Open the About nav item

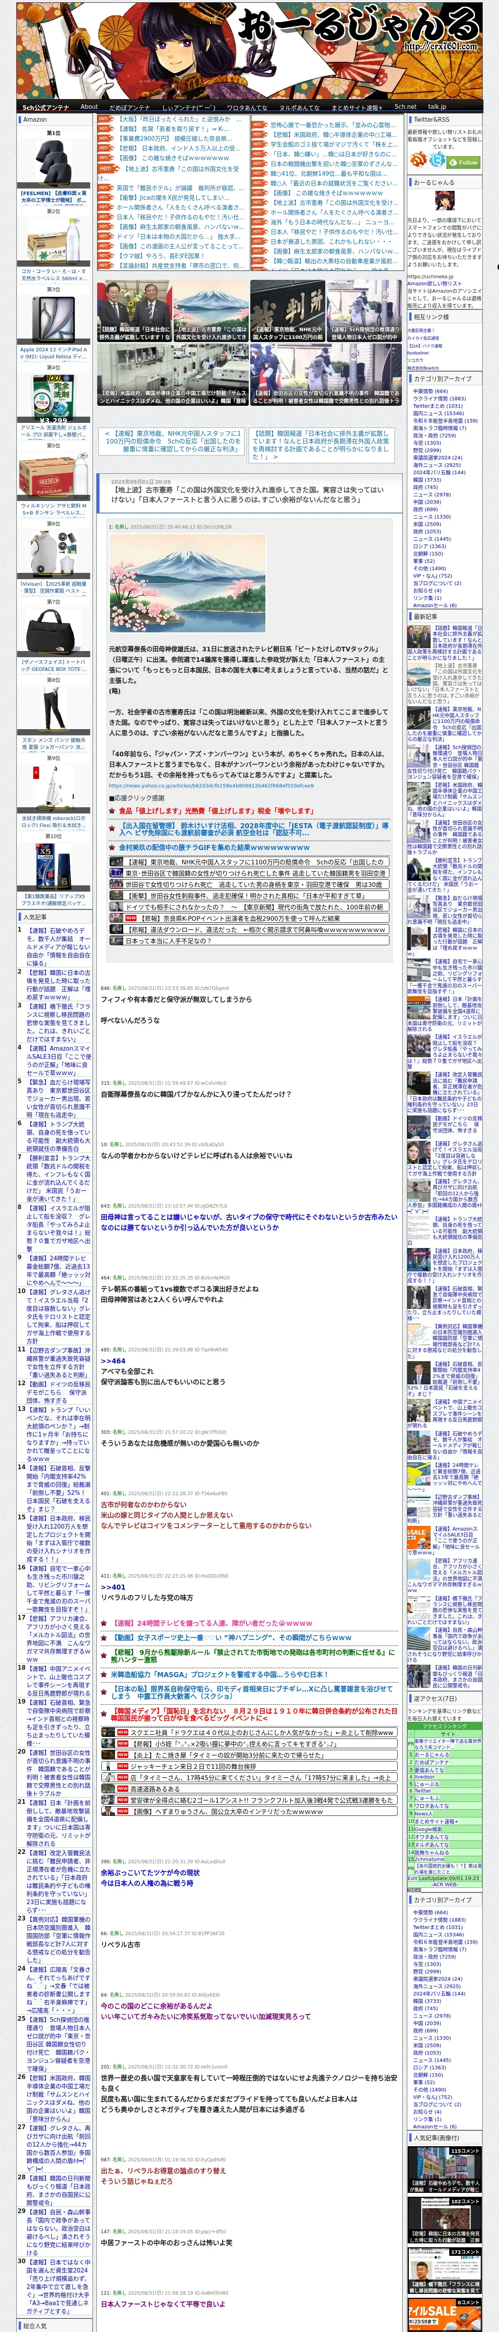click(x=89, y=107)
